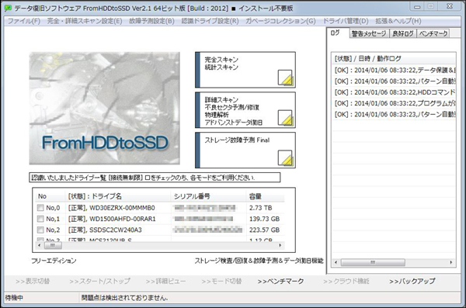Open the ドライバ管理(D) menu
466x308 pixels.
click(x=346, y=21)
